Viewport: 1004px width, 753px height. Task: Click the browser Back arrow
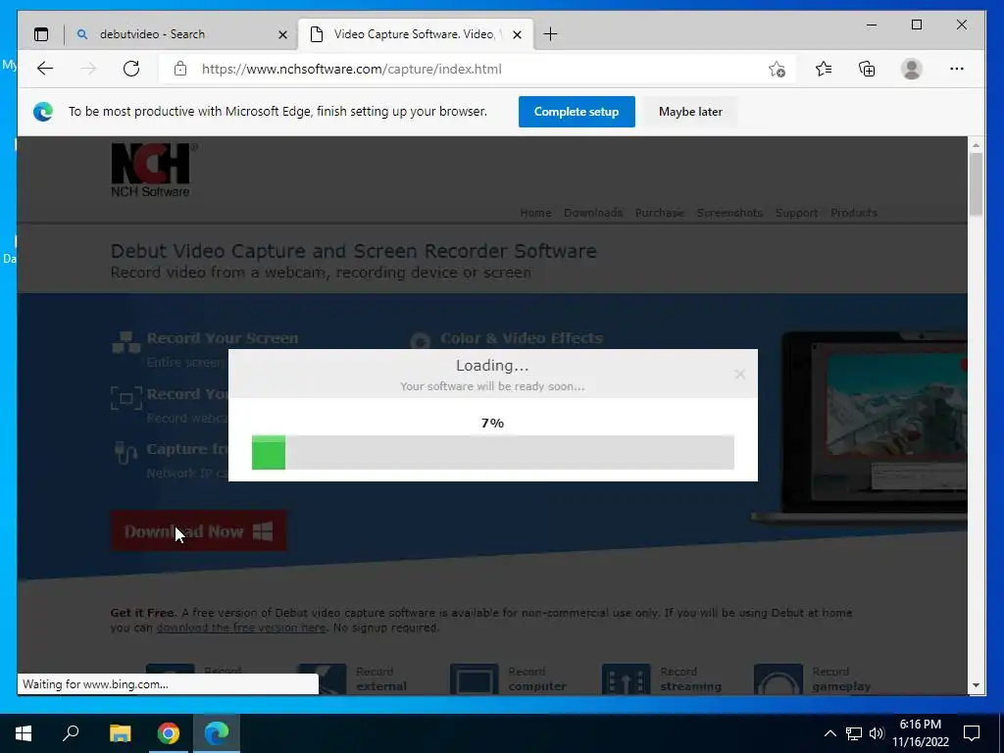tap(45, 69)
